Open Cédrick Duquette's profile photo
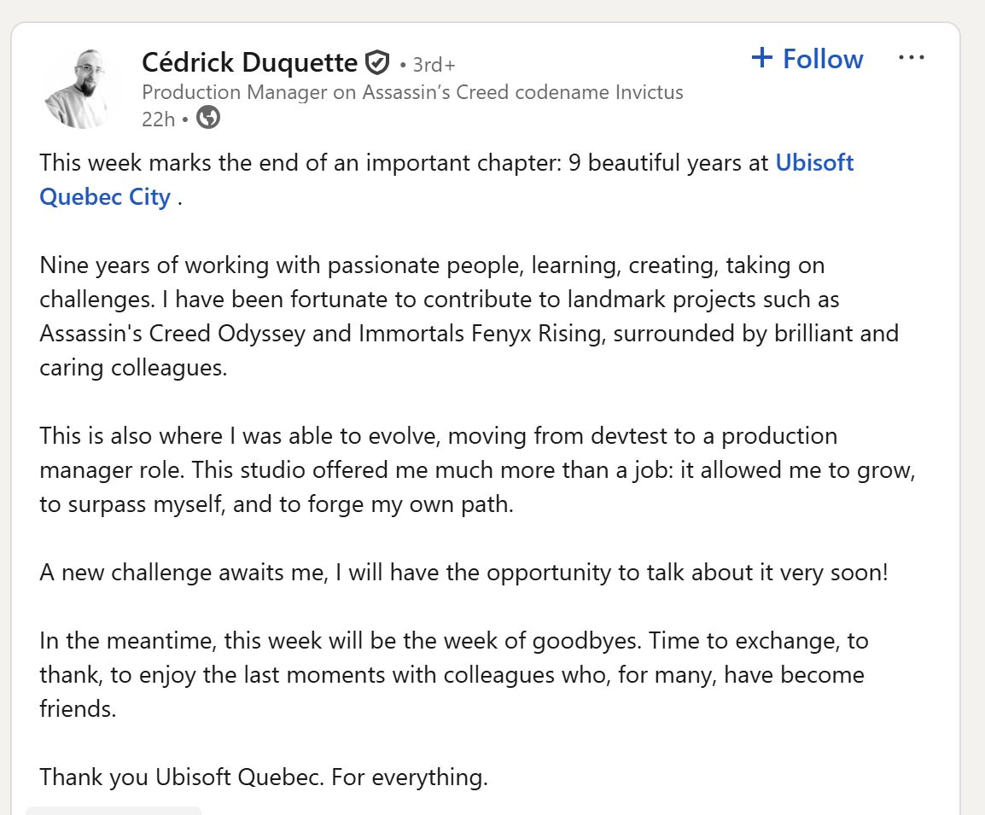The width and height of the screenshot is (985, 815). tap(77, 88)
